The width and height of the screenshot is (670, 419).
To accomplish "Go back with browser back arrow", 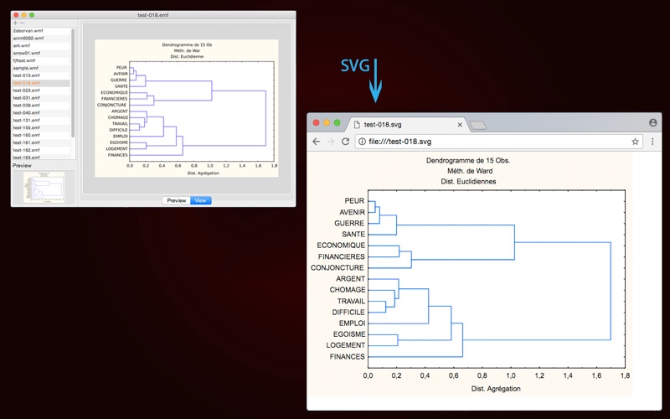I will 317,142.
